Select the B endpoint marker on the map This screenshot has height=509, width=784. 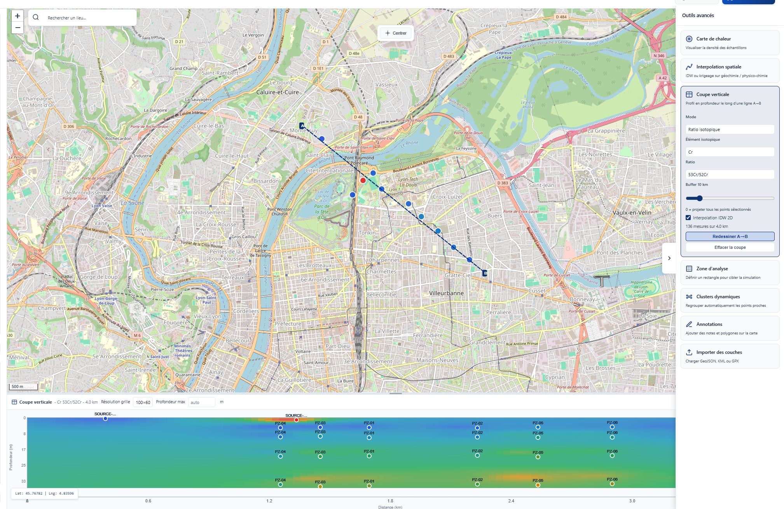pos(485,273)
